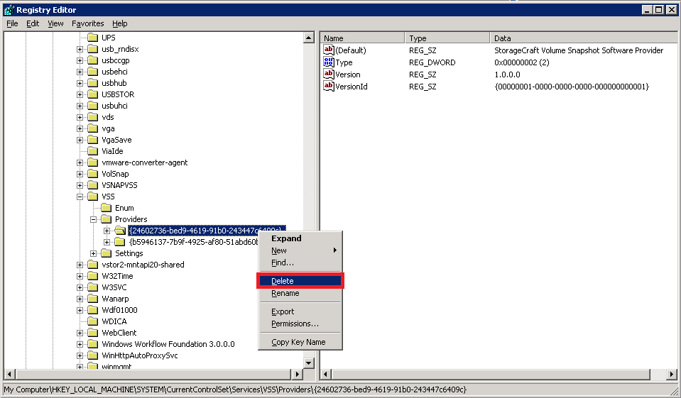The width and height of the screenshot is (681, 398).
Task: Open the View menu
Action: tap(55, 23)
